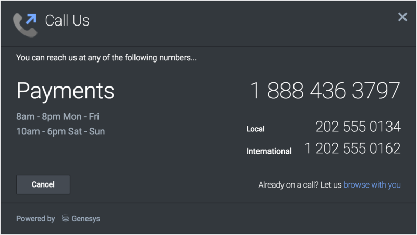Click the Powered by footer text

coord(35,219)
